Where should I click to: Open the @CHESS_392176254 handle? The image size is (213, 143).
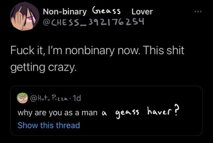[x=93, y=22]
